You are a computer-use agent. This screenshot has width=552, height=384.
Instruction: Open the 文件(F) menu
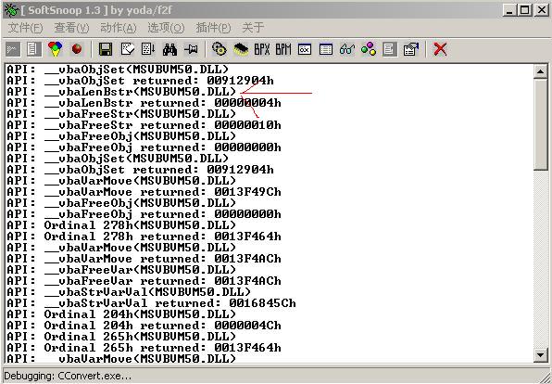click(25, 28)
